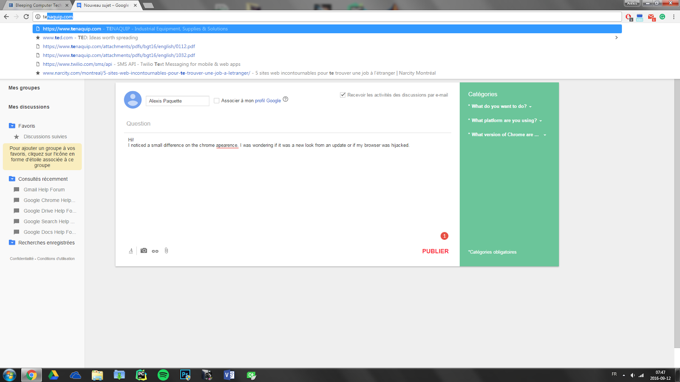Open the 'profil Google' link

point(268,101)
